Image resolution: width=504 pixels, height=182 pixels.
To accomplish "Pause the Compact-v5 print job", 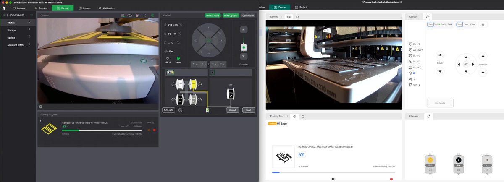I will (x=149, y=130).
